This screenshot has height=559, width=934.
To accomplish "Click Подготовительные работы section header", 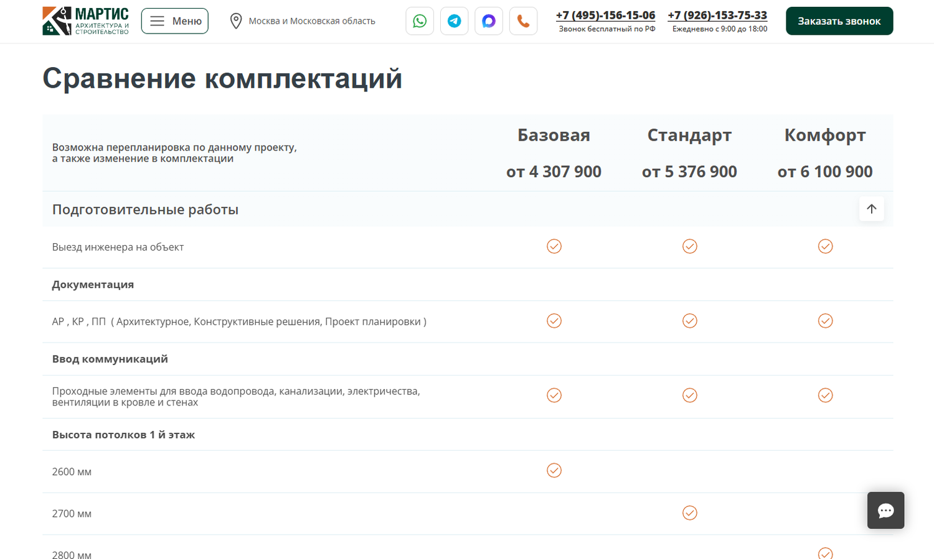I will (x=468, y=210).
